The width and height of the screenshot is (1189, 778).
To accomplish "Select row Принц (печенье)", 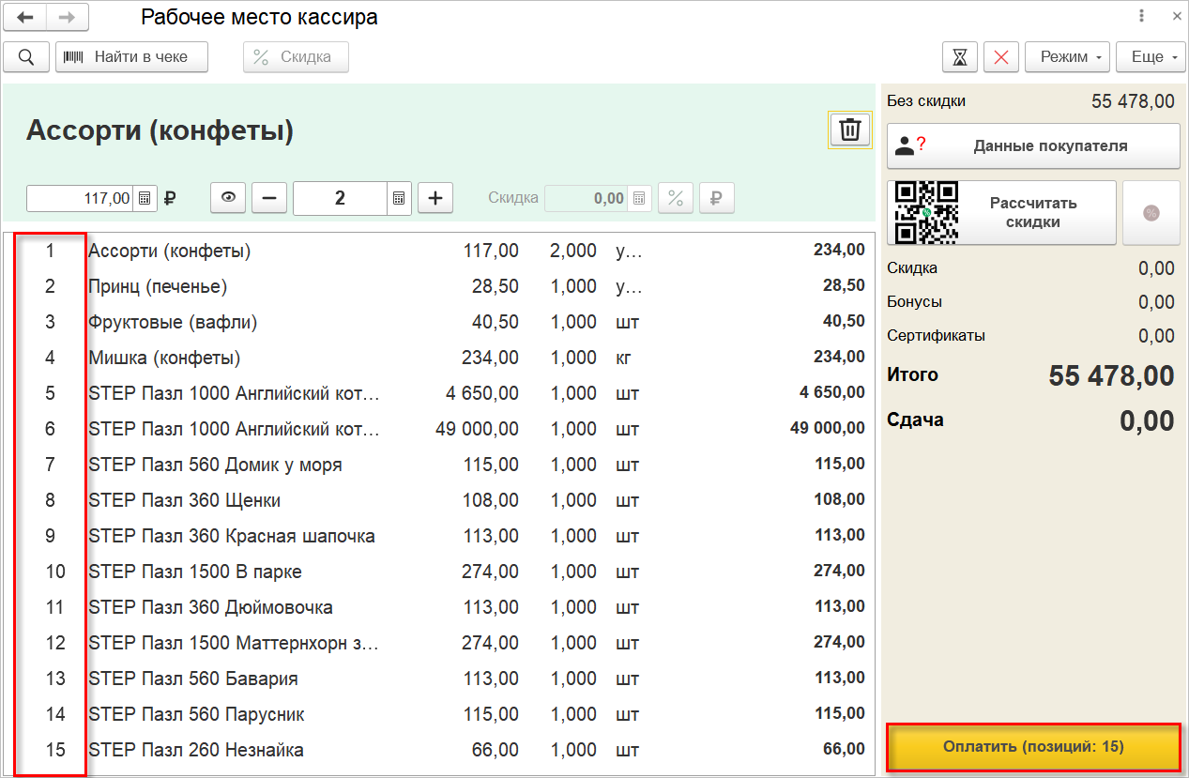I will (439, 286).
